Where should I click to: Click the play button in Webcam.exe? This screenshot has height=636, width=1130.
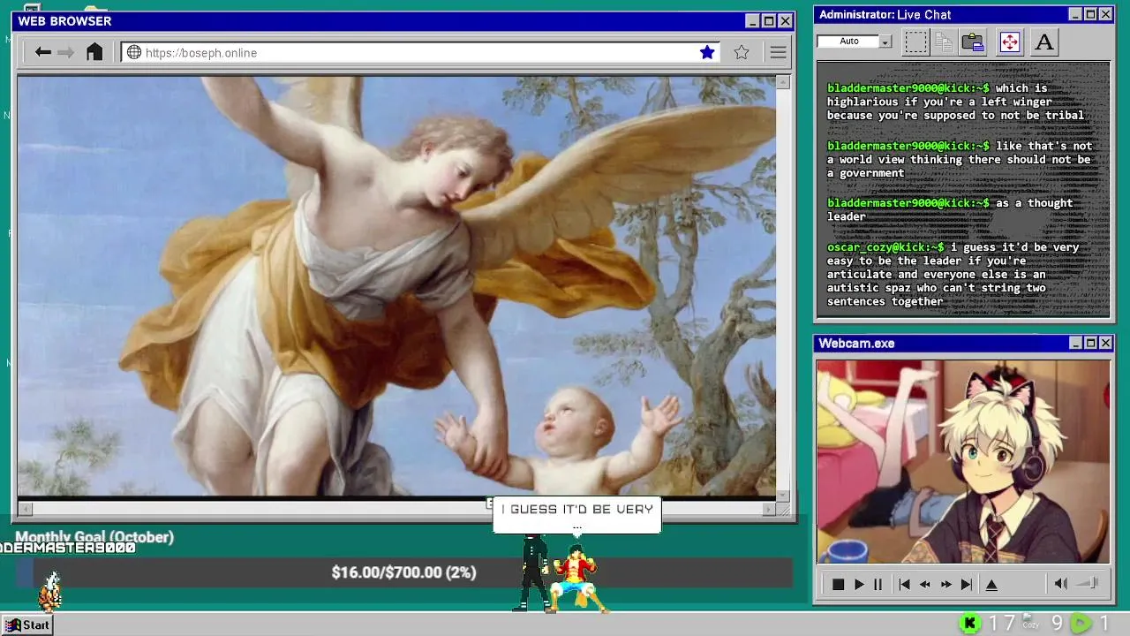tap(858, 584)
